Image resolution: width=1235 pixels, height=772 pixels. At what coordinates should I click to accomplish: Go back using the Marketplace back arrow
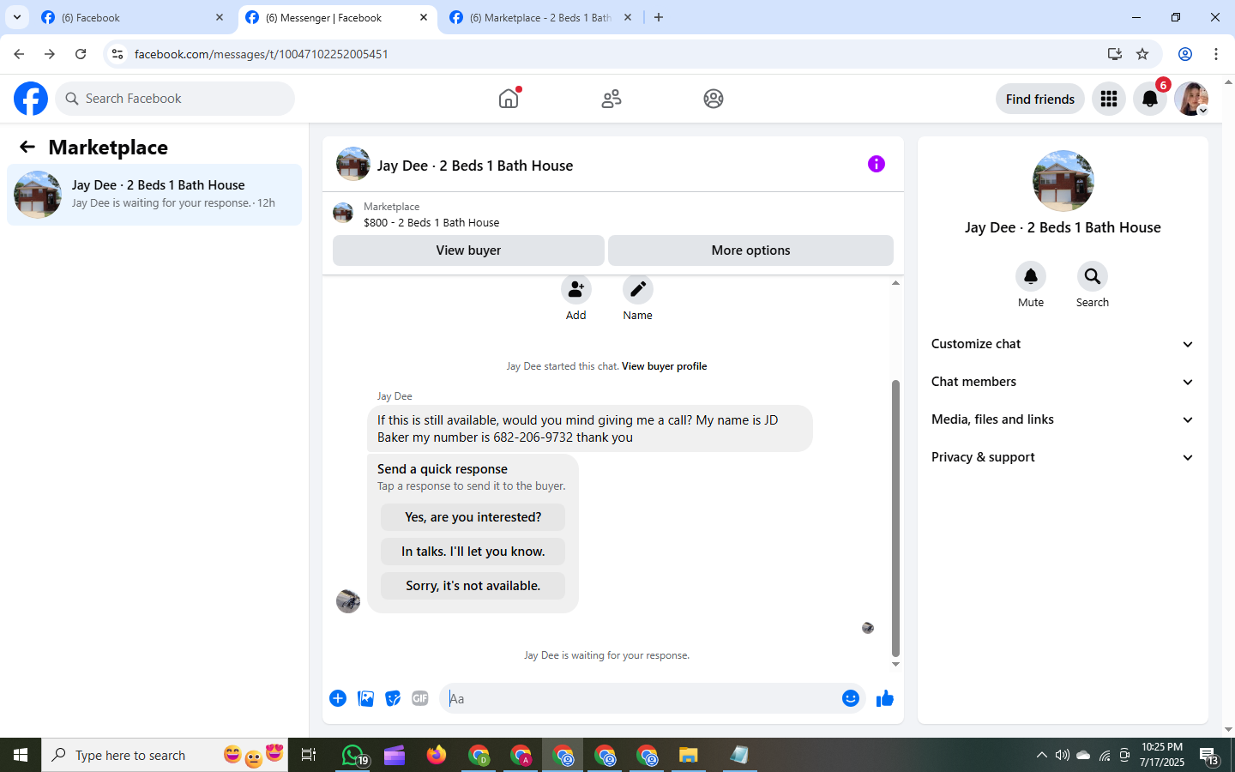click(x=27, y=147)
